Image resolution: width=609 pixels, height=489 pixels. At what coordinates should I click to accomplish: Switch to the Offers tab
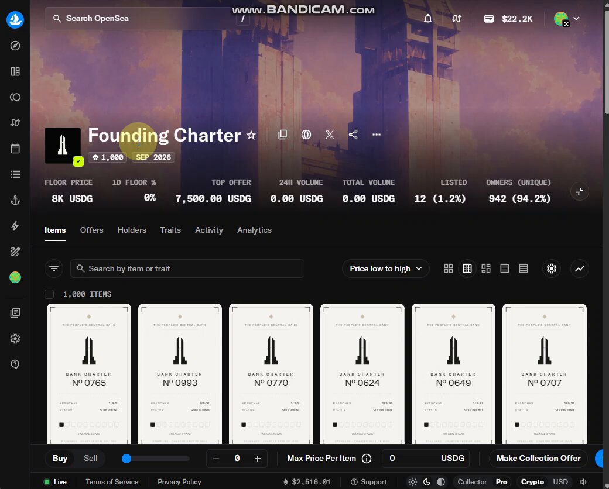tap(92, 230)
